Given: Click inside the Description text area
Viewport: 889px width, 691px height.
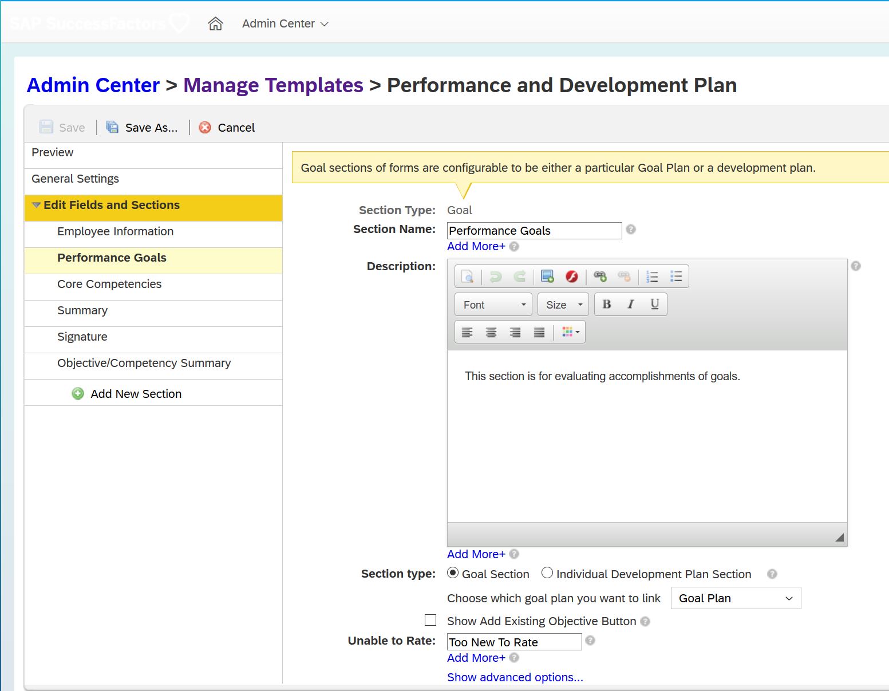Looking at the screenshot, I should coord(647,436).
